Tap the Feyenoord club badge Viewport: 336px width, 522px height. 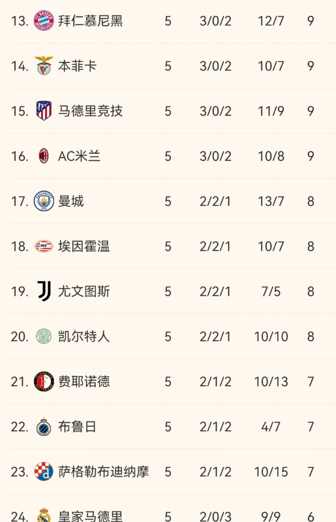(x=44, y=381)
